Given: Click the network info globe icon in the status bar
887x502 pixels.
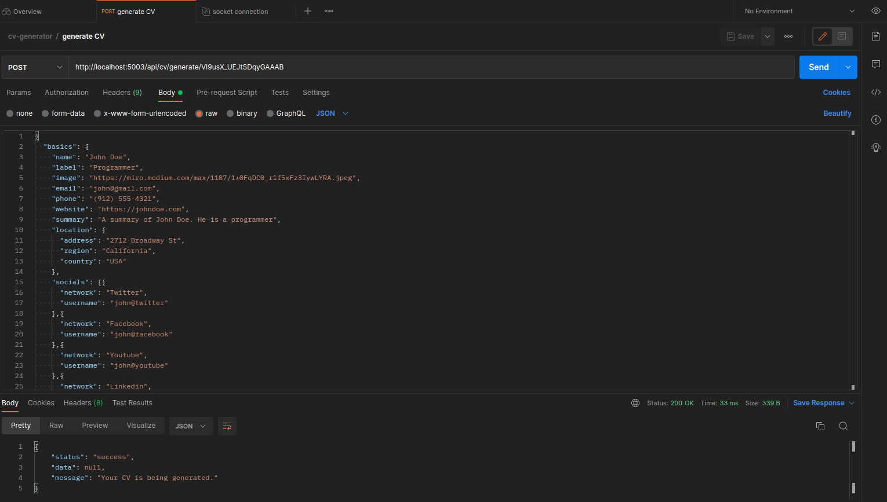Looking at the screenshot, I should pos(635,402).
